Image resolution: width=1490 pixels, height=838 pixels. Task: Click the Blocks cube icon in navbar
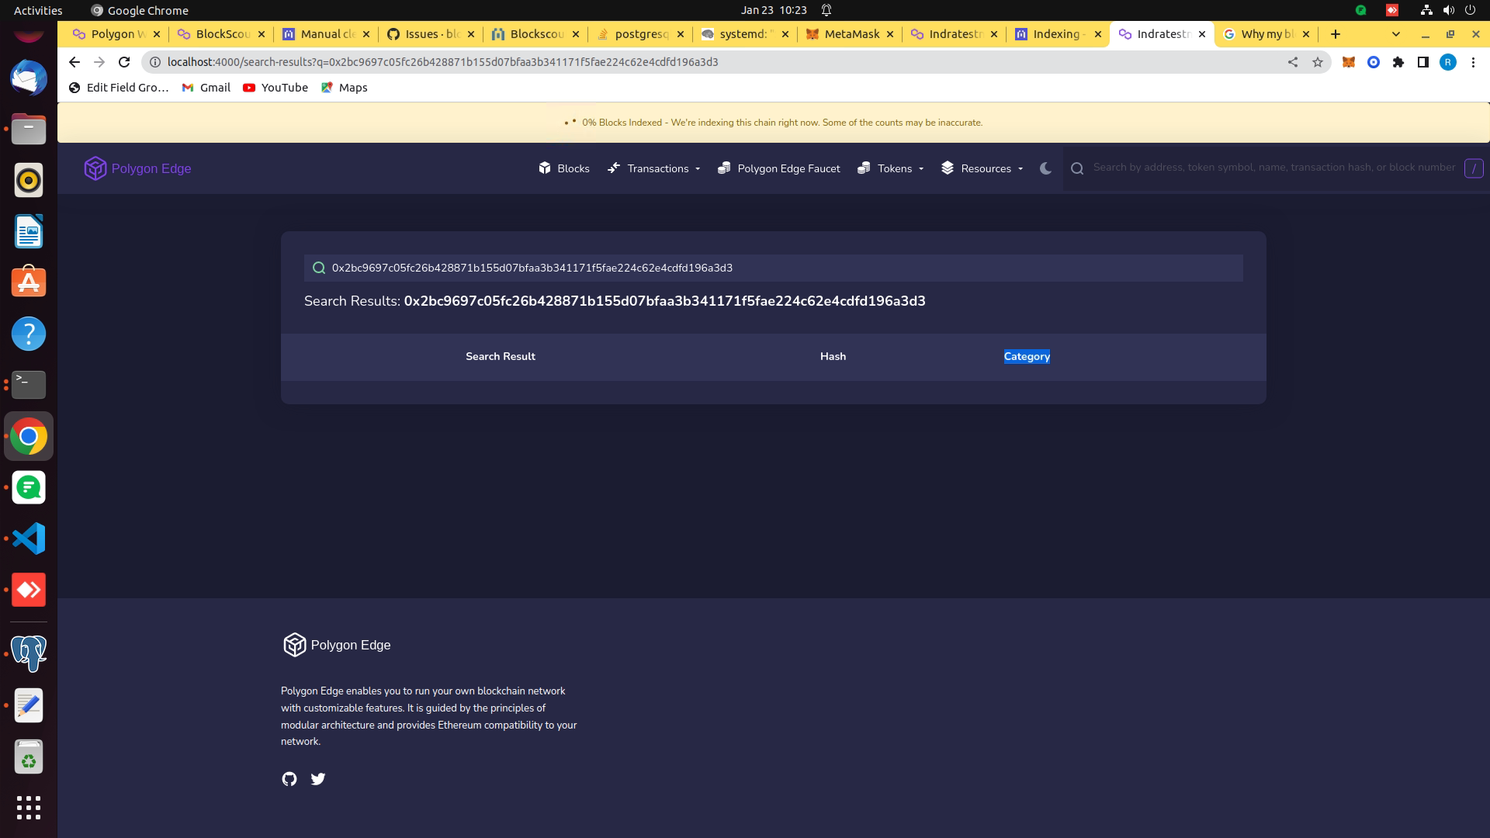coord(545,168)
